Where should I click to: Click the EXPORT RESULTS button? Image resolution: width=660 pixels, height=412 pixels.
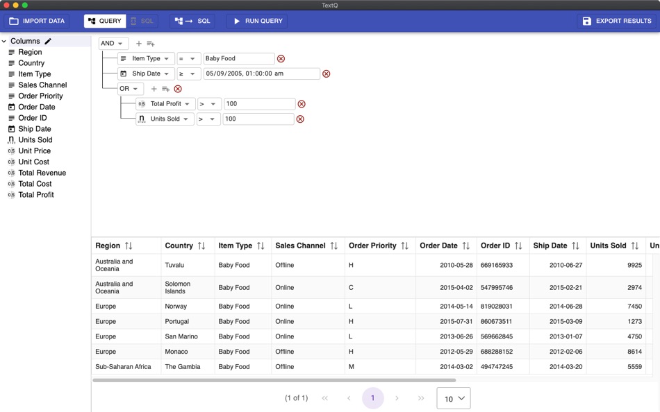tap(617, 21)
